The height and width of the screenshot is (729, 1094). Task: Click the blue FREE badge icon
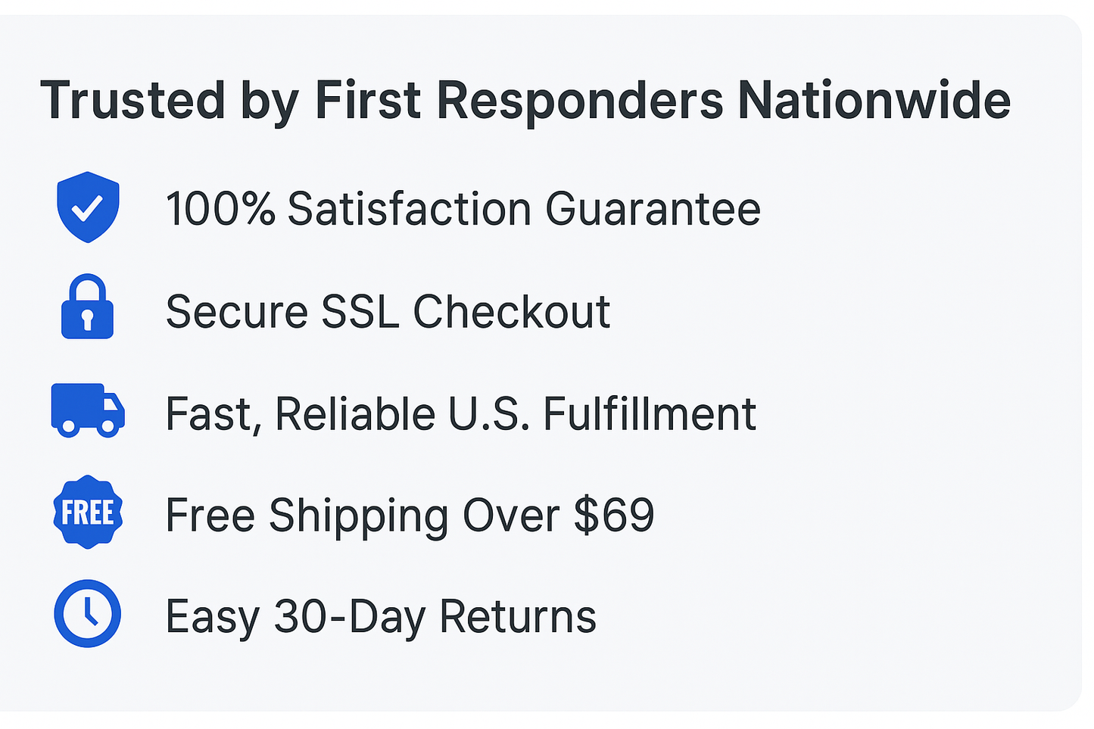click(x=88, y=512)
